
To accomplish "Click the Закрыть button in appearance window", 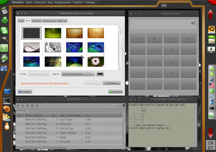I will coord(116,92).
